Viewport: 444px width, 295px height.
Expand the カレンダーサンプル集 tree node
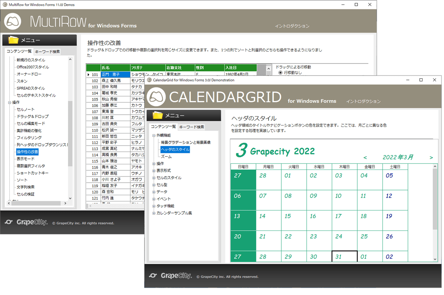154,213
